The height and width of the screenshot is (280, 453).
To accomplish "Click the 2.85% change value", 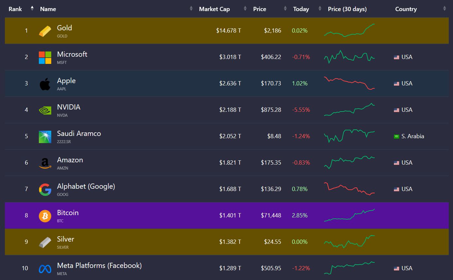I will 300,216.
